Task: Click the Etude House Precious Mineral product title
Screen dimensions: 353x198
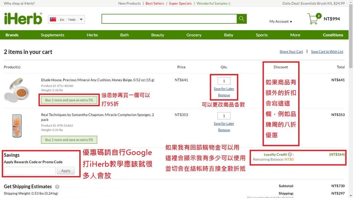Action: click(x=98, y=80)
